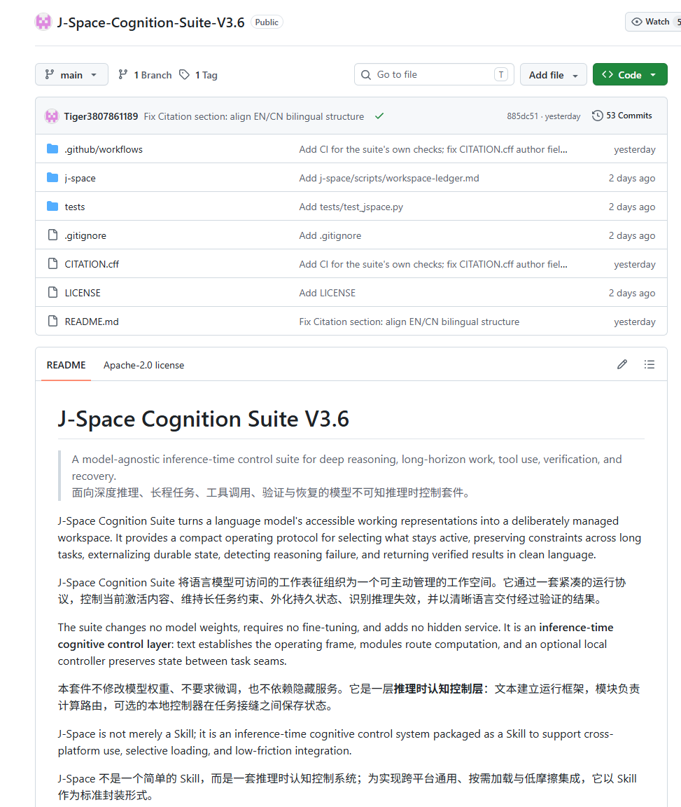Open the 53 Commits history link
The height and width of the screenshot is (807, 681).
622,116
